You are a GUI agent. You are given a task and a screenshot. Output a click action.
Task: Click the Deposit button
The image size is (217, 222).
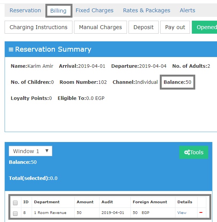tap(143, 27)
